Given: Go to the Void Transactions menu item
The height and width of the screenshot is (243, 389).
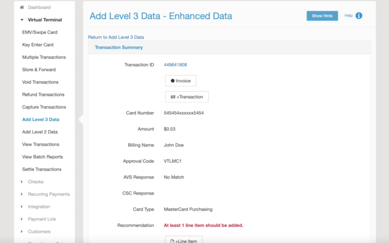Looking at the screenshot, I should coord(40,82).
